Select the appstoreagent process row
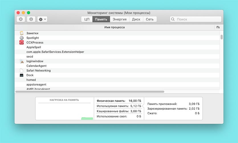This screenshot has height=143, width=238. click(x=36, y=85)
